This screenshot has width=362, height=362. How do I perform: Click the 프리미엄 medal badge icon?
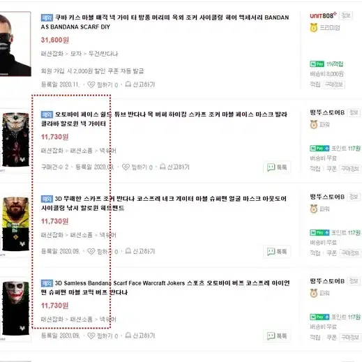[314, 28]
